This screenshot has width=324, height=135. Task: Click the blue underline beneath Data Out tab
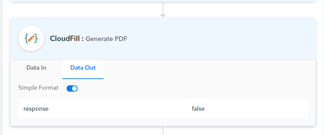click(x=83, y=79)
